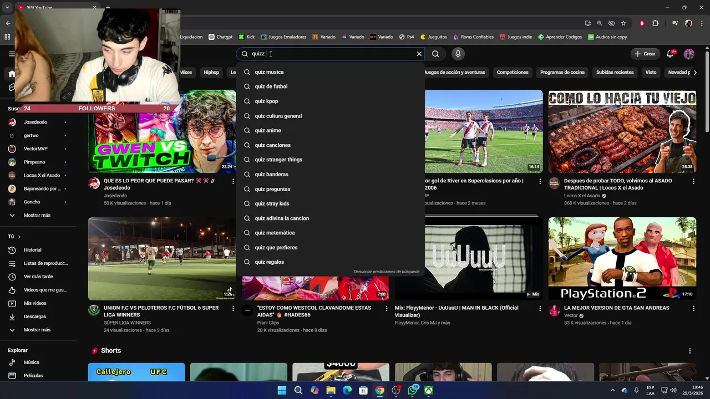Play the 'COMO LO HACIA TU VIEJO' asado thumbnail
The image size is (710, 399).
[622, 131]
